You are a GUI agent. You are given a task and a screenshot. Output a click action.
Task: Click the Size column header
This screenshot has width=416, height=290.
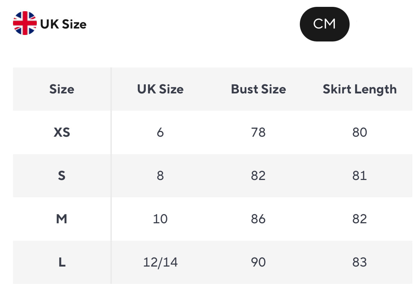pos(62,89)
